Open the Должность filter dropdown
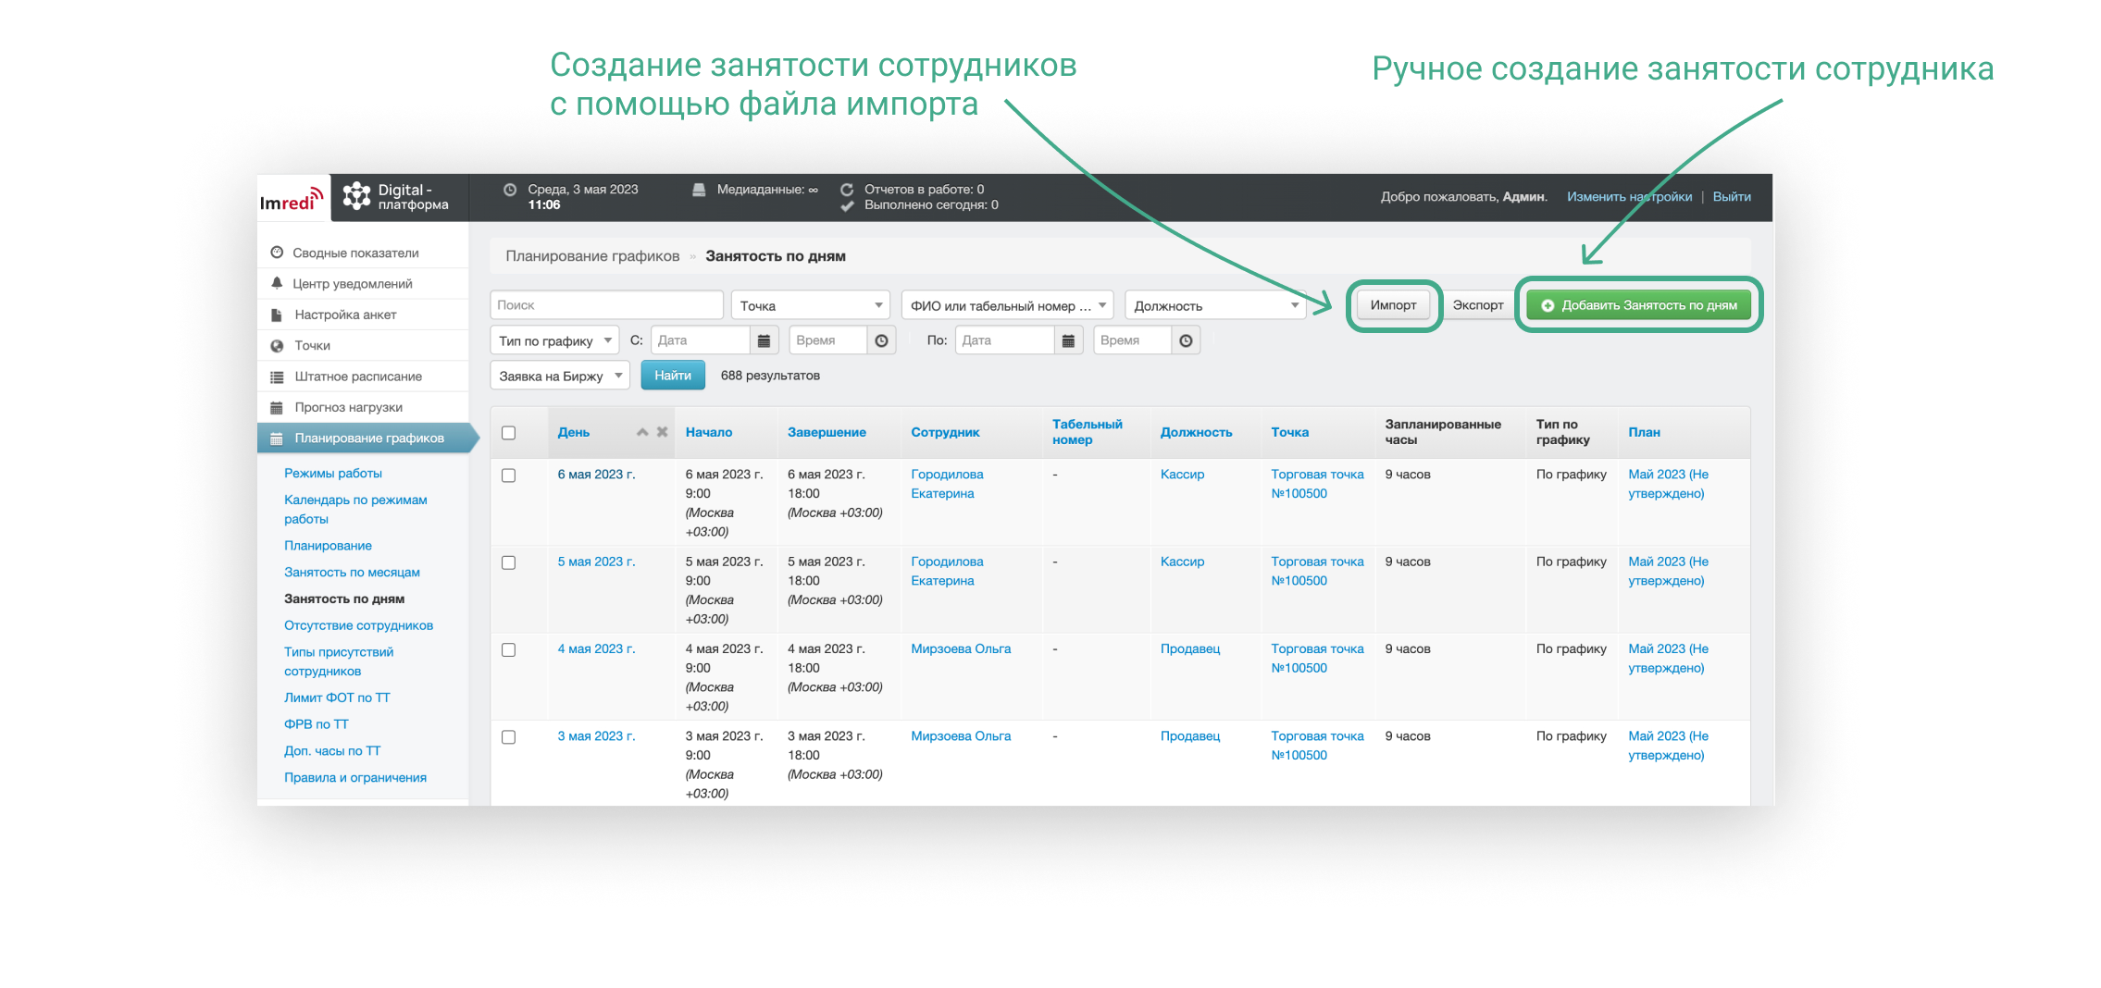Screen dimensions: 2101x988 (1215, 305)
